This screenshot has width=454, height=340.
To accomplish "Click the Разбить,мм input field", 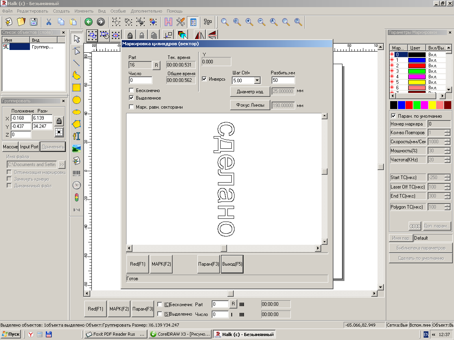I will (283, 80).
